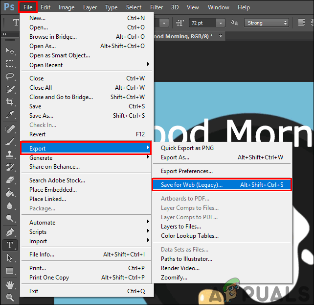The height and width of the screenshot is (305, 314).
Task: Select the Crop tool
Action: point(10,102)
